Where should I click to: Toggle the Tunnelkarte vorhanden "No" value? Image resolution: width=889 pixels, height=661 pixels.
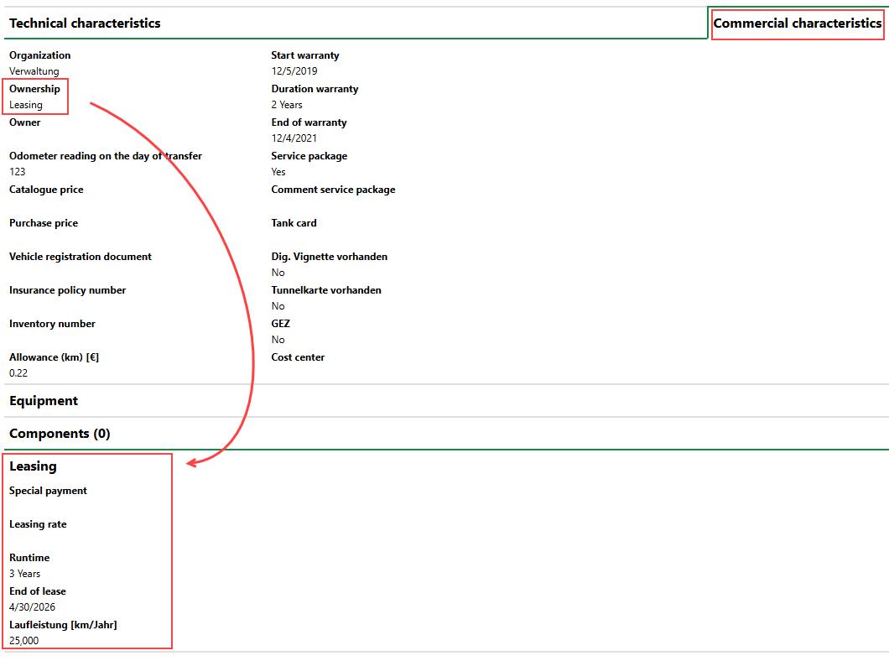278,306
